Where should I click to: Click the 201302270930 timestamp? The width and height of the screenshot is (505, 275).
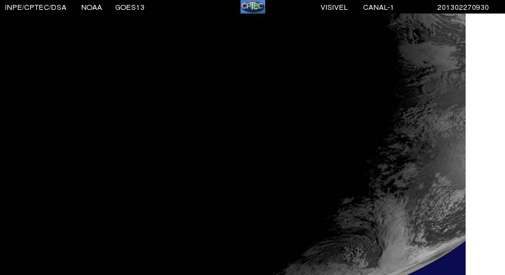click(x=463, y=7)
